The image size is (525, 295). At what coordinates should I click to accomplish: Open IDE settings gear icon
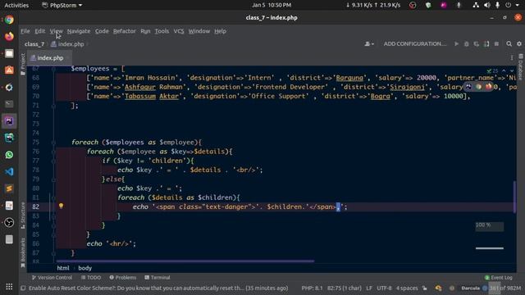519,43
